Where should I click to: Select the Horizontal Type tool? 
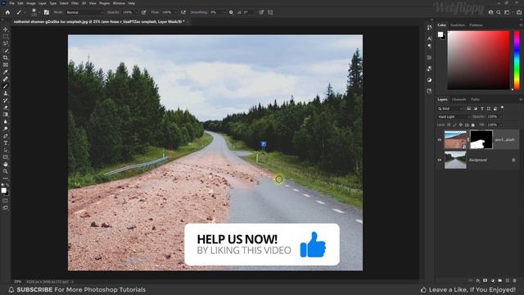click(x=6, y=143)
